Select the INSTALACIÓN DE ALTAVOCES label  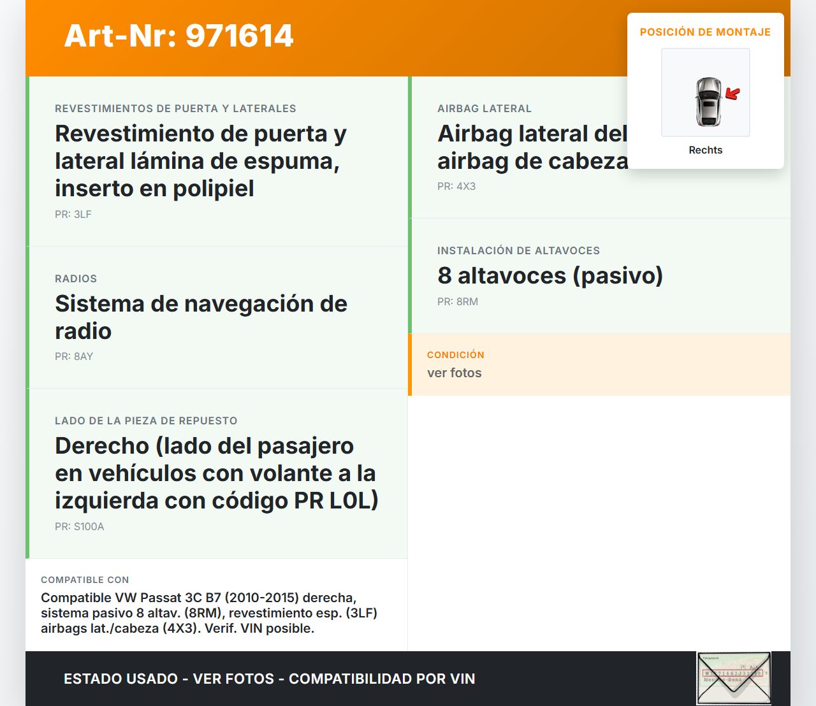518,250
